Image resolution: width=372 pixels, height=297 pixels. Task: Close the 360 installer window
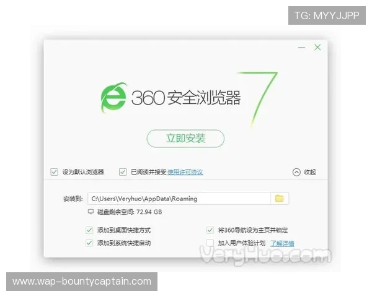[x=317, y=48]
